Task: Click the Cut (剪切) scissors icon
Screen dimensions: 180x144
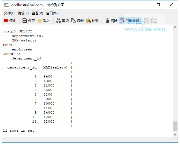Action: pos(59,21)
